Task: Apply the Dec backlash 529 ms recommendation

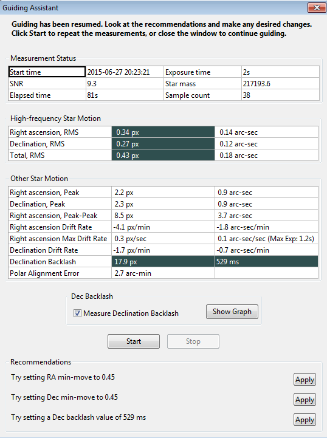Action: click(x=305, y=420)
